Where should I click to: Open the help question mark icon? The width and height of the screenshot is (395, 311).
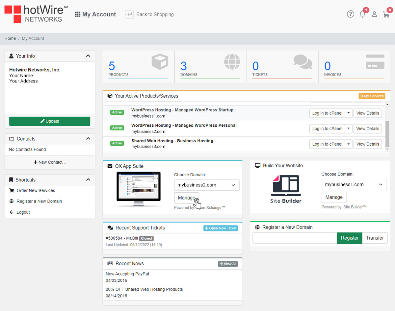pos(351,14)
